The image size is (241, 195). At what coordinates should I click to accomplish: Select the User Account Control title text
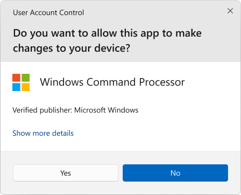[x=48, y=12]
